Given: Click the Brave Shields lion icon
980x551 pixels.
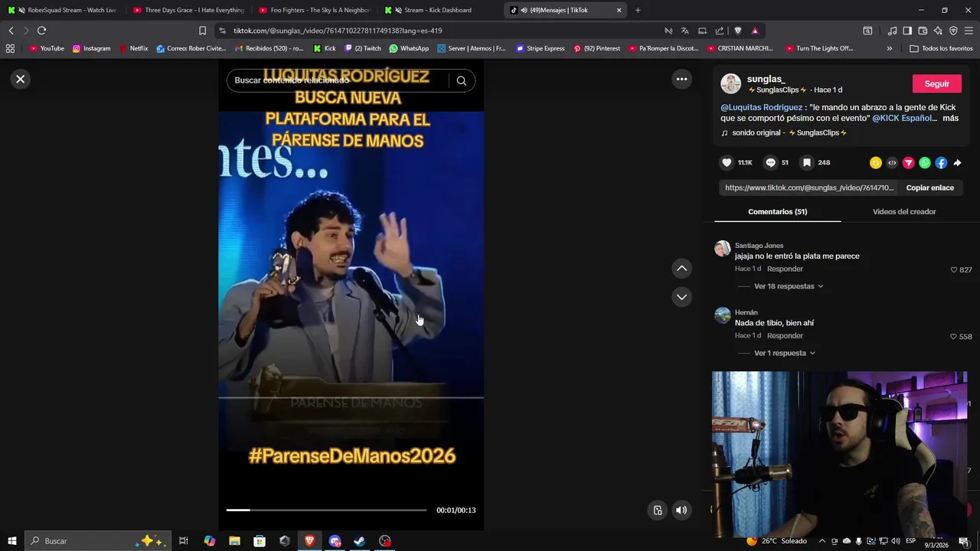Looking at the screenshot, I should coord(738,31).
